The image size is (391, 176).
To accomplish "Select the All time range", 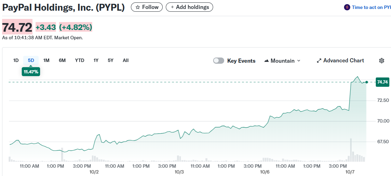I will click(126, 60).
